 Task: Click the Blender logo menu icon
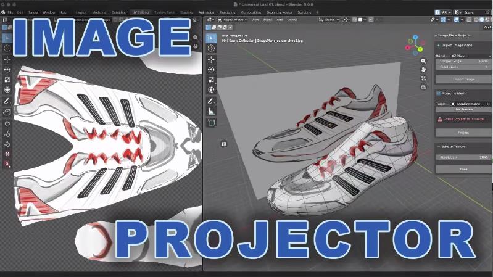[x=3, y=12]
